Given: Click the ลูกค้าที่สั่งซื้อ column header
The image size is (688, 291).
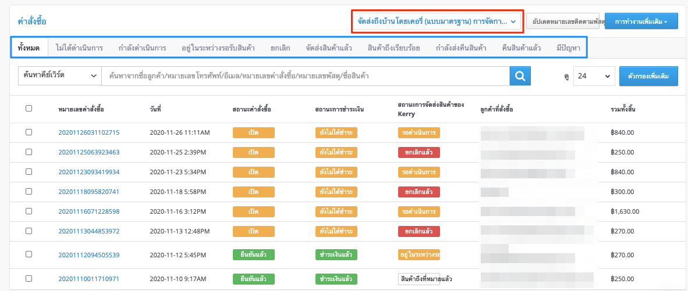Looking at the screenshot, I should point(497,109).
